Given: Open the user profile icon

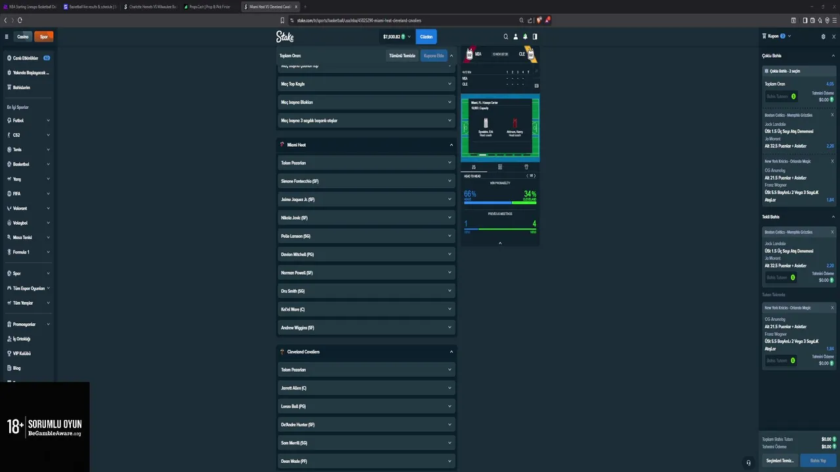Looking at the screenshot, I should click(x=515, y=37).
